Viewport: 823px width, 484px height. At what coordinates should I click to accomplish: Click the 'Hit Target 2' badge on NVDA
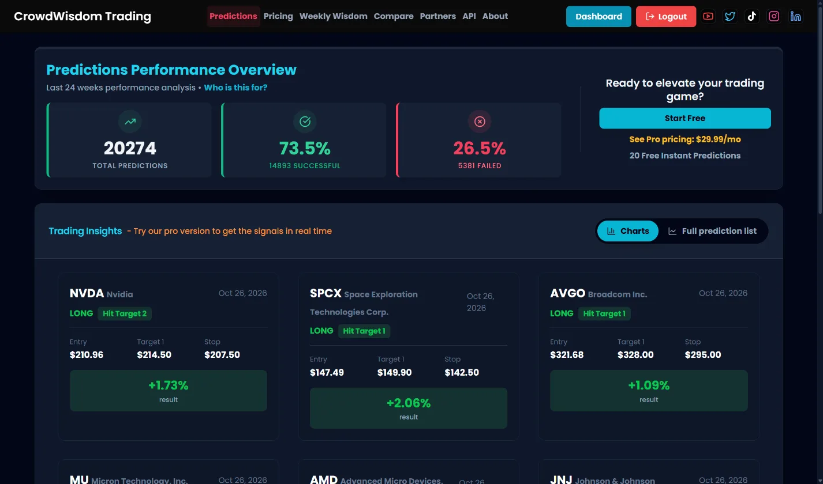tap(125, 313)
